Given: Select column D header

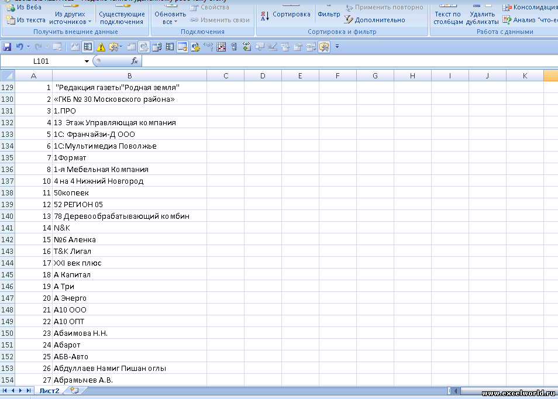Looking at the screenshot, I should (x=263, y=75).
